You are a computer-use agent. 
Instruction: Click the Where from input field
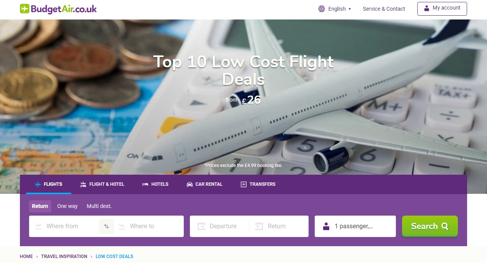tap(64, 226)
